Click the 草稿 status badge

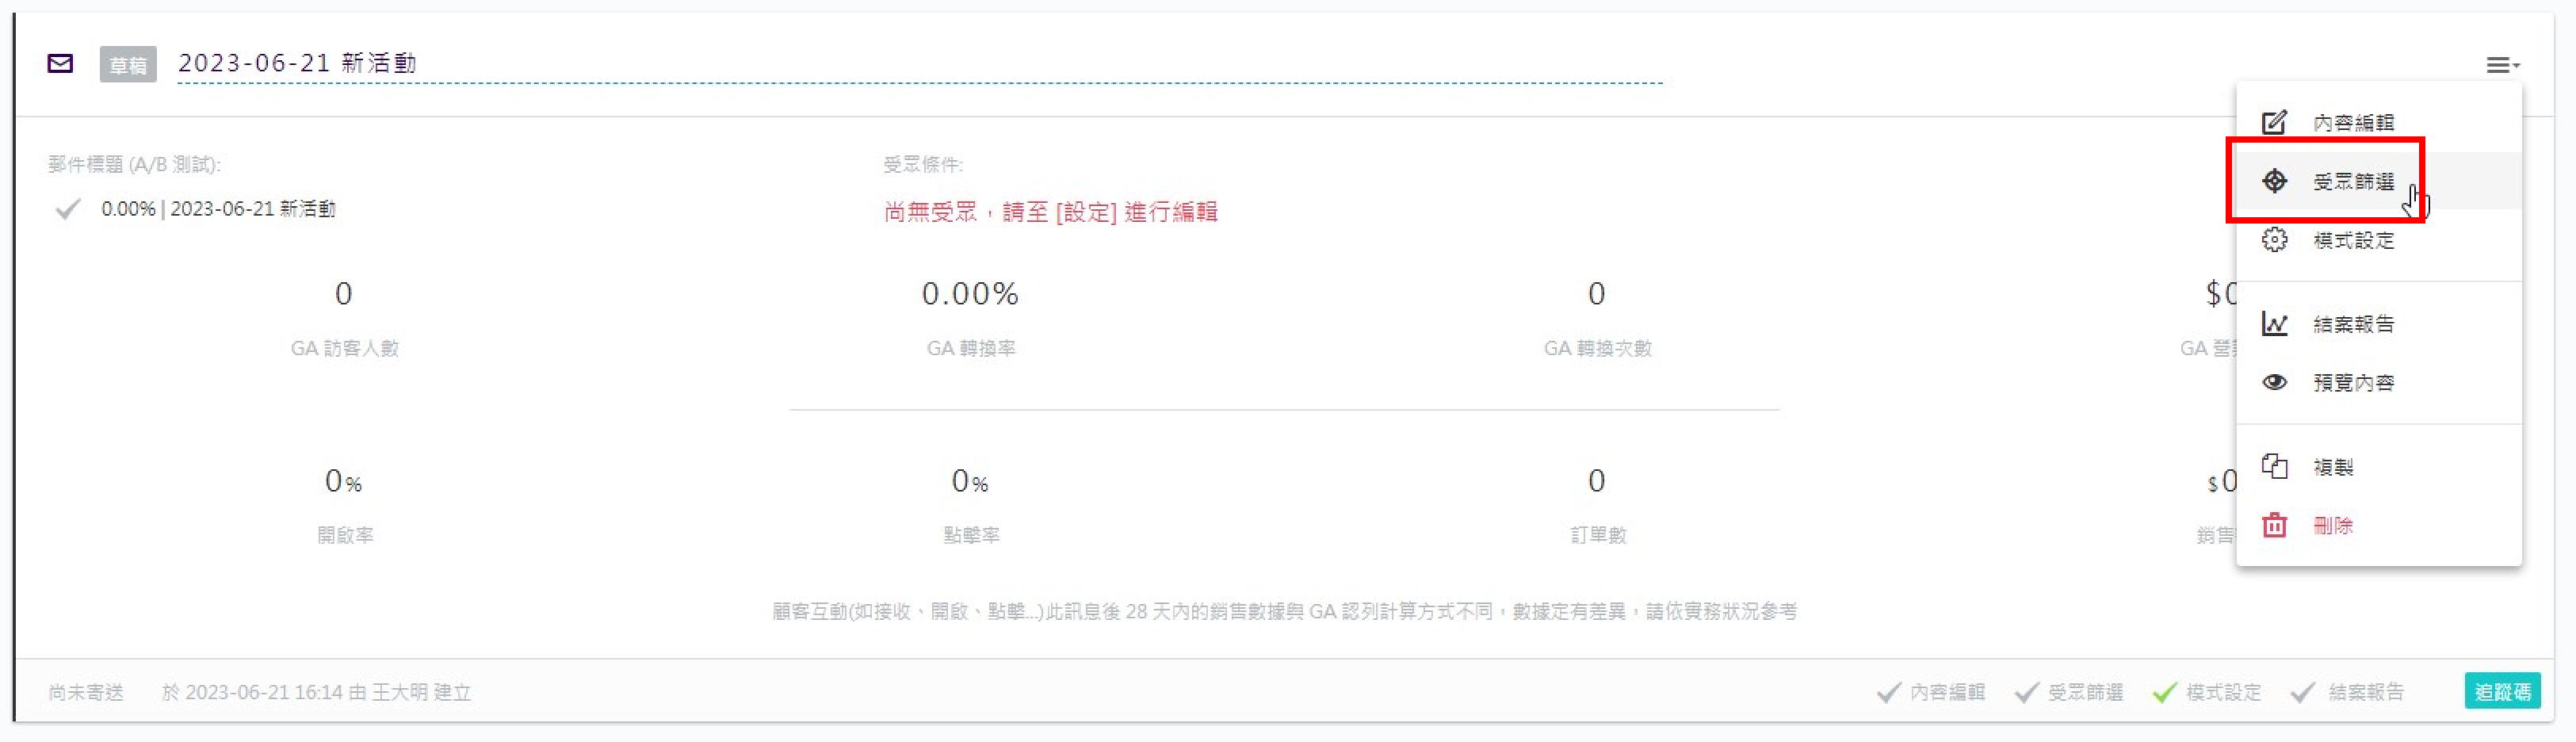pyautogui.click(x=128, y=65)
